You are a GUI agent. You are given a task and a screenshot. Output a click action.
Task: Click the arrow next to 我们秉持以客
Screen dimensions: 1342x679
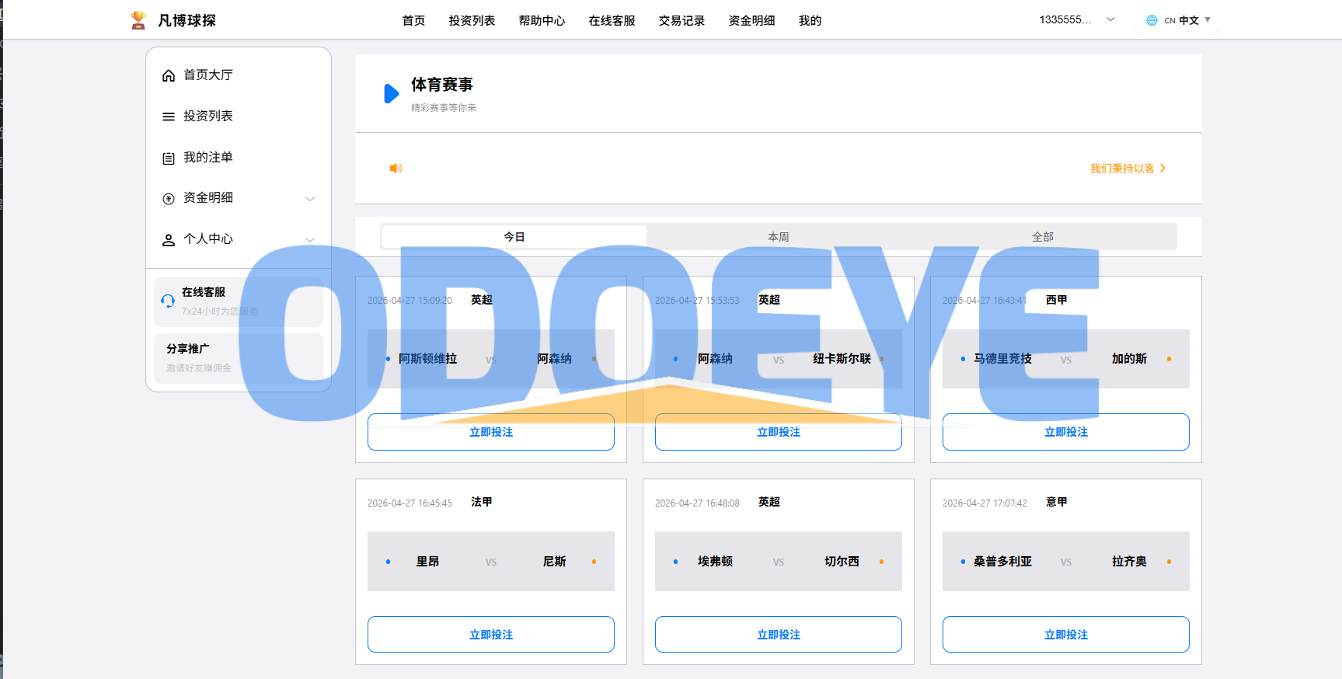coord(1162,168)
